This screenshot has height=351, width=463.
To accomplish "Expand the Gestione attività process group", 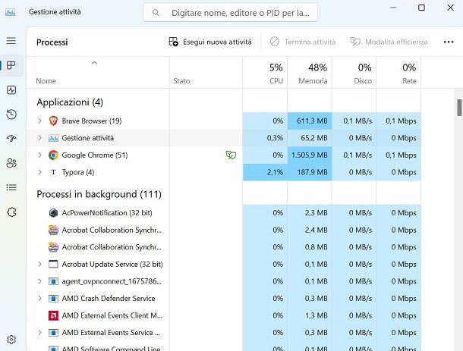I will [40, 138].
